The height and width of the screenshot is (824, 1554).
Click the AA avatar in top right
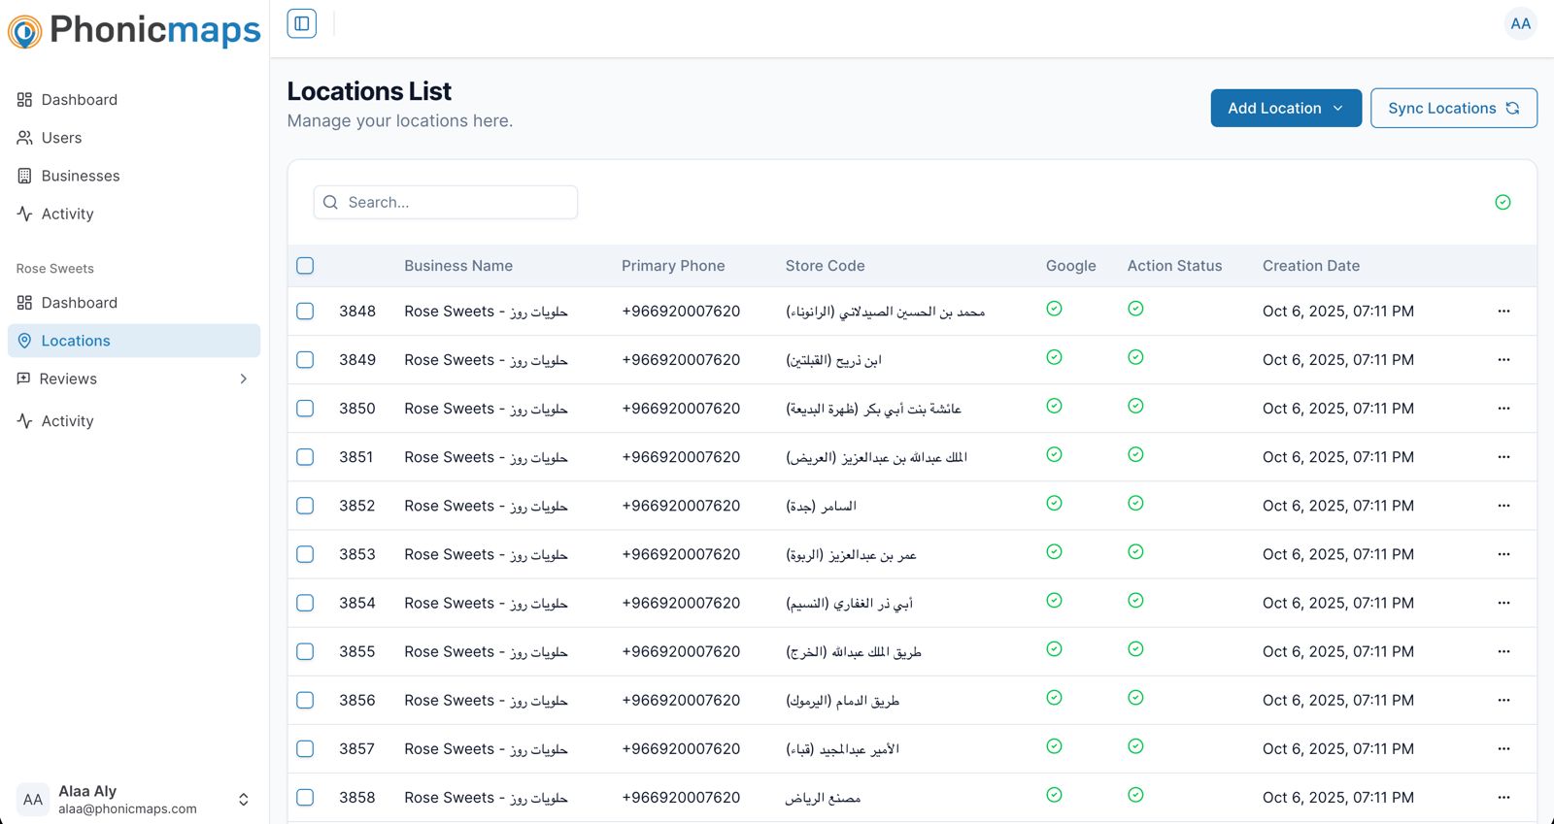[x=1520, y=23]
